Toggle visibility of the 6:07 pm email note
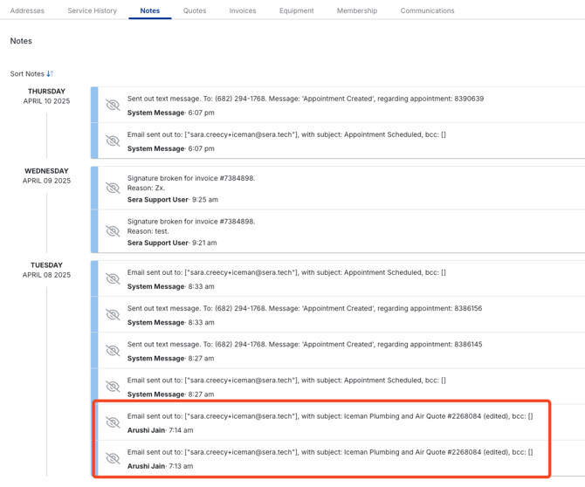The height and width of the screenshot is (487, 585). [x=113, y=141]
